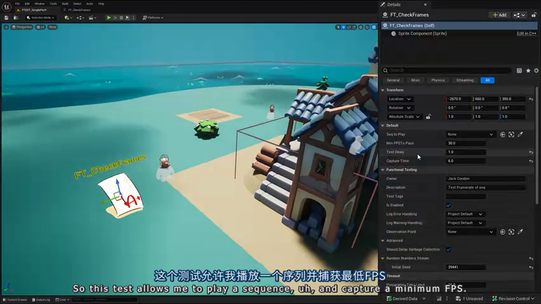Toggle Should Delay Garbage Collection
This screenshot has height=304, width=541.
[449, 249]
